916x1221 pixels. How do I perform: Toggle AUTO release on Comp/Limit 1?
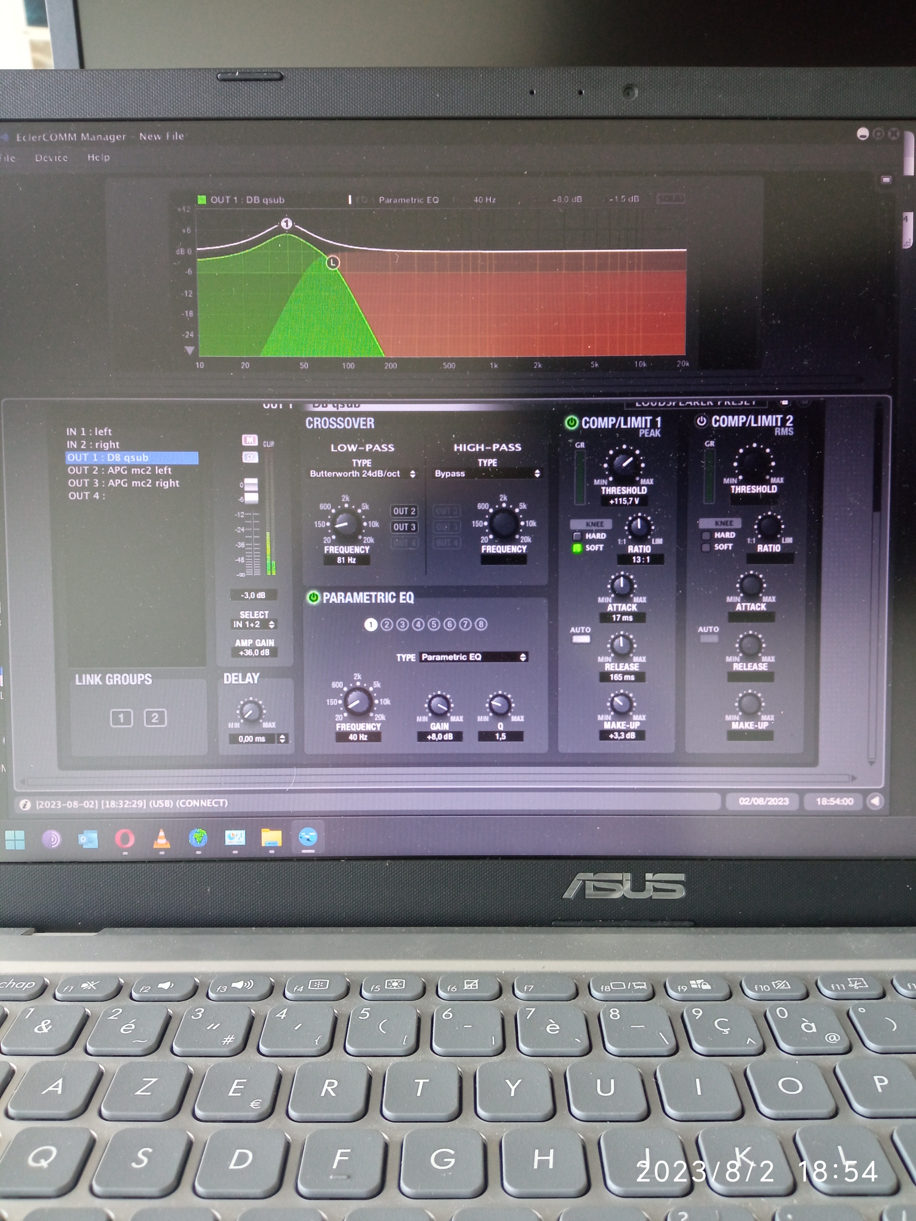point(580,639)
